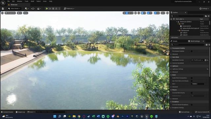Expand Broadphase Settings row
This screenshot has width=211, height=119.
tap(171, 108)
